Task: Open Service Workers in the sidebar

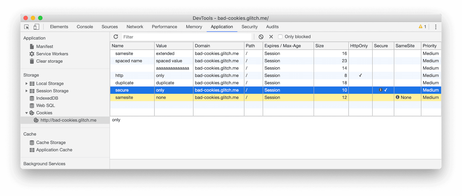Action: (x=52, y=54)
